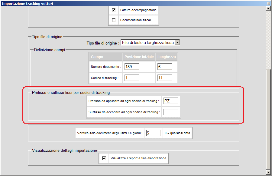Toggle Visualizza il report a fine elaborazione
This screenshot has width=272, height=176.
coord(104,158)
